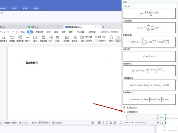Switch to the 页面布局 ribbon tab

point(39,32)
